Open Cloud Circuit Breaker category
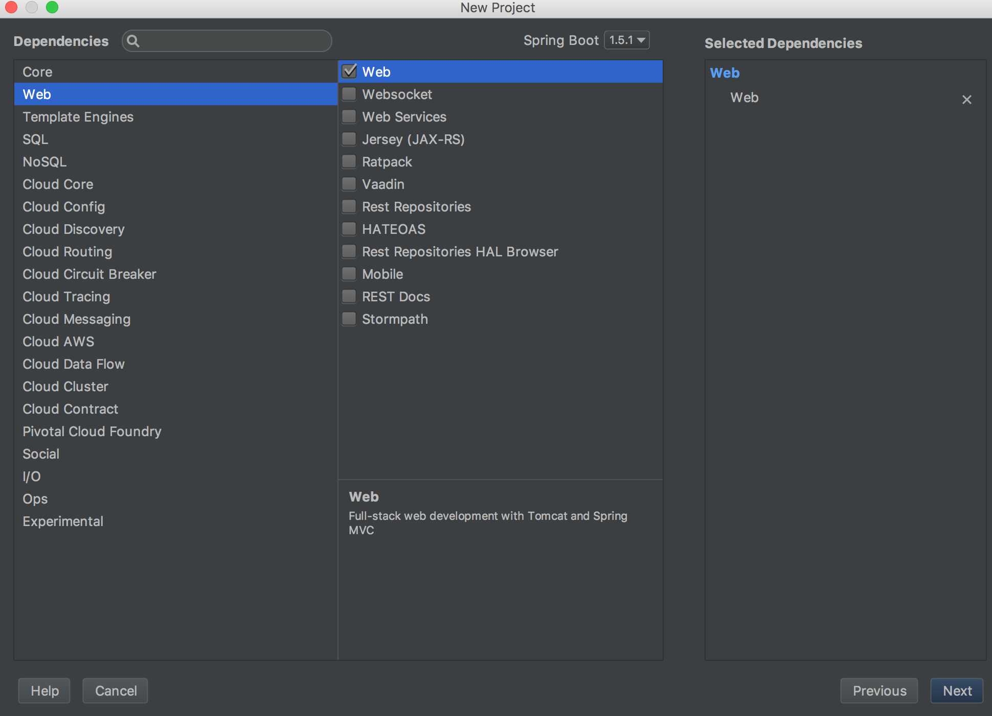Image resolution: width=992 pixels, height=716 pixels. [x=176, y=274]
